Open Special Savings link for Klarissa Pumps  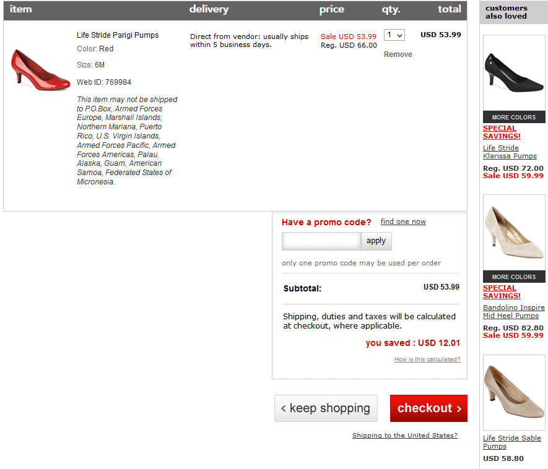[502, 132]
